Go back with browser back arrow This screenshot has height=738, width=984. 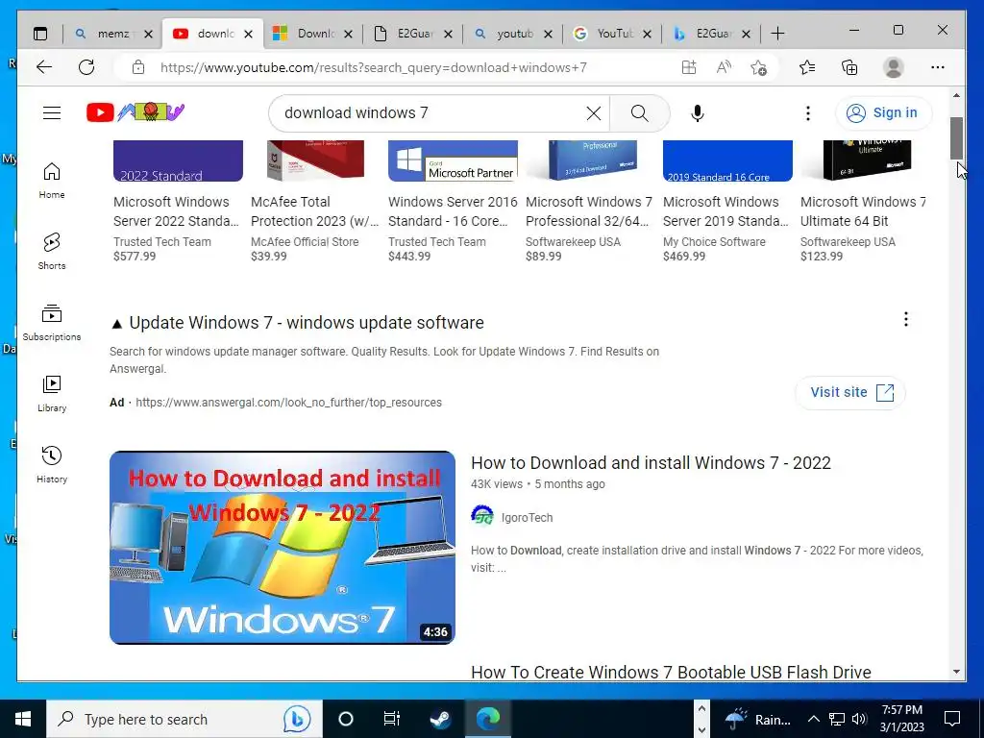[44, 67]
